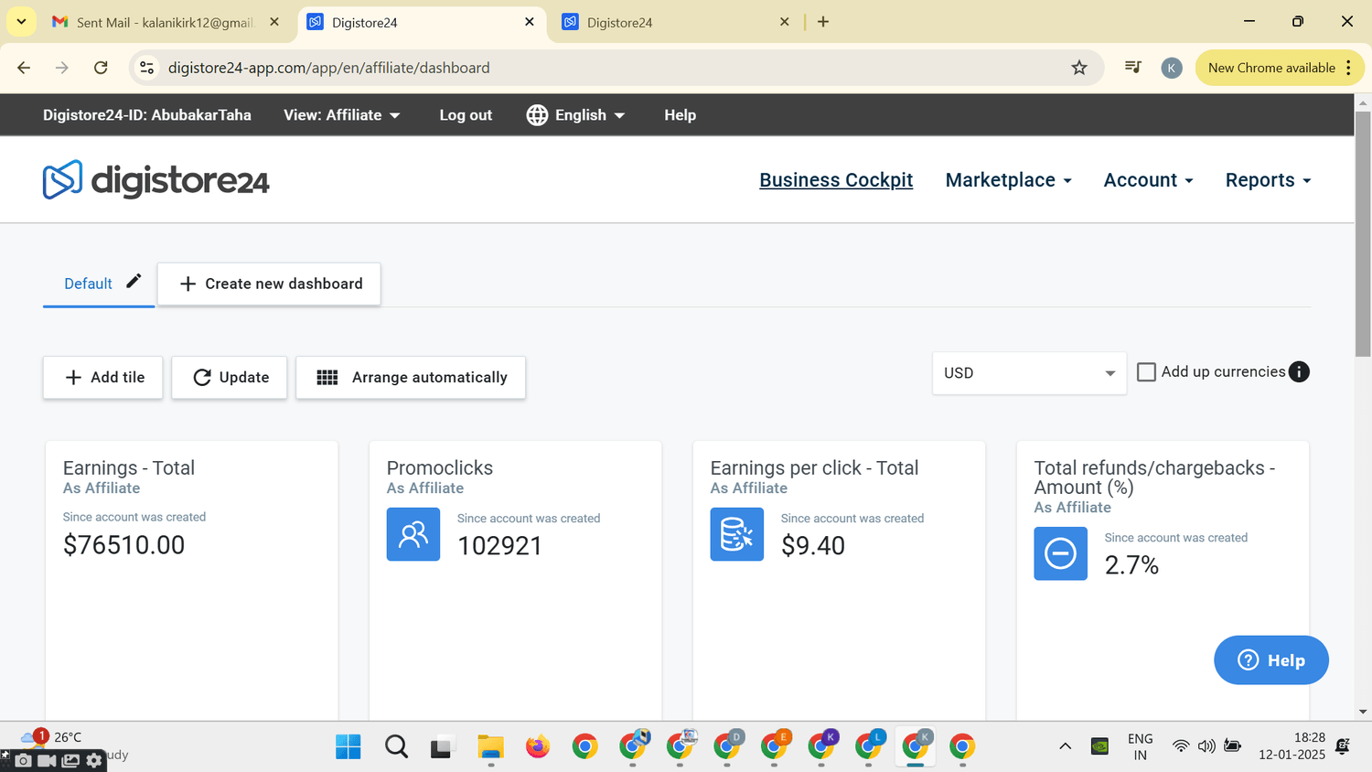Click the 102921 promoclicks value
This screenshot has width=1372, height=772.
click(499, 546)
